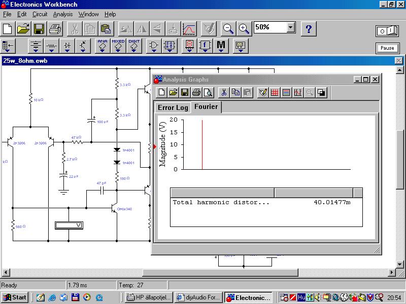Open component properties icon
Screen dimensions: 406x304
tap(209, 29)
